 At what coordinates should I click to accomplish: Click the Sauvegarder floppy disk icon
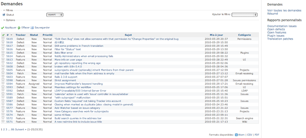pos(32,28)
